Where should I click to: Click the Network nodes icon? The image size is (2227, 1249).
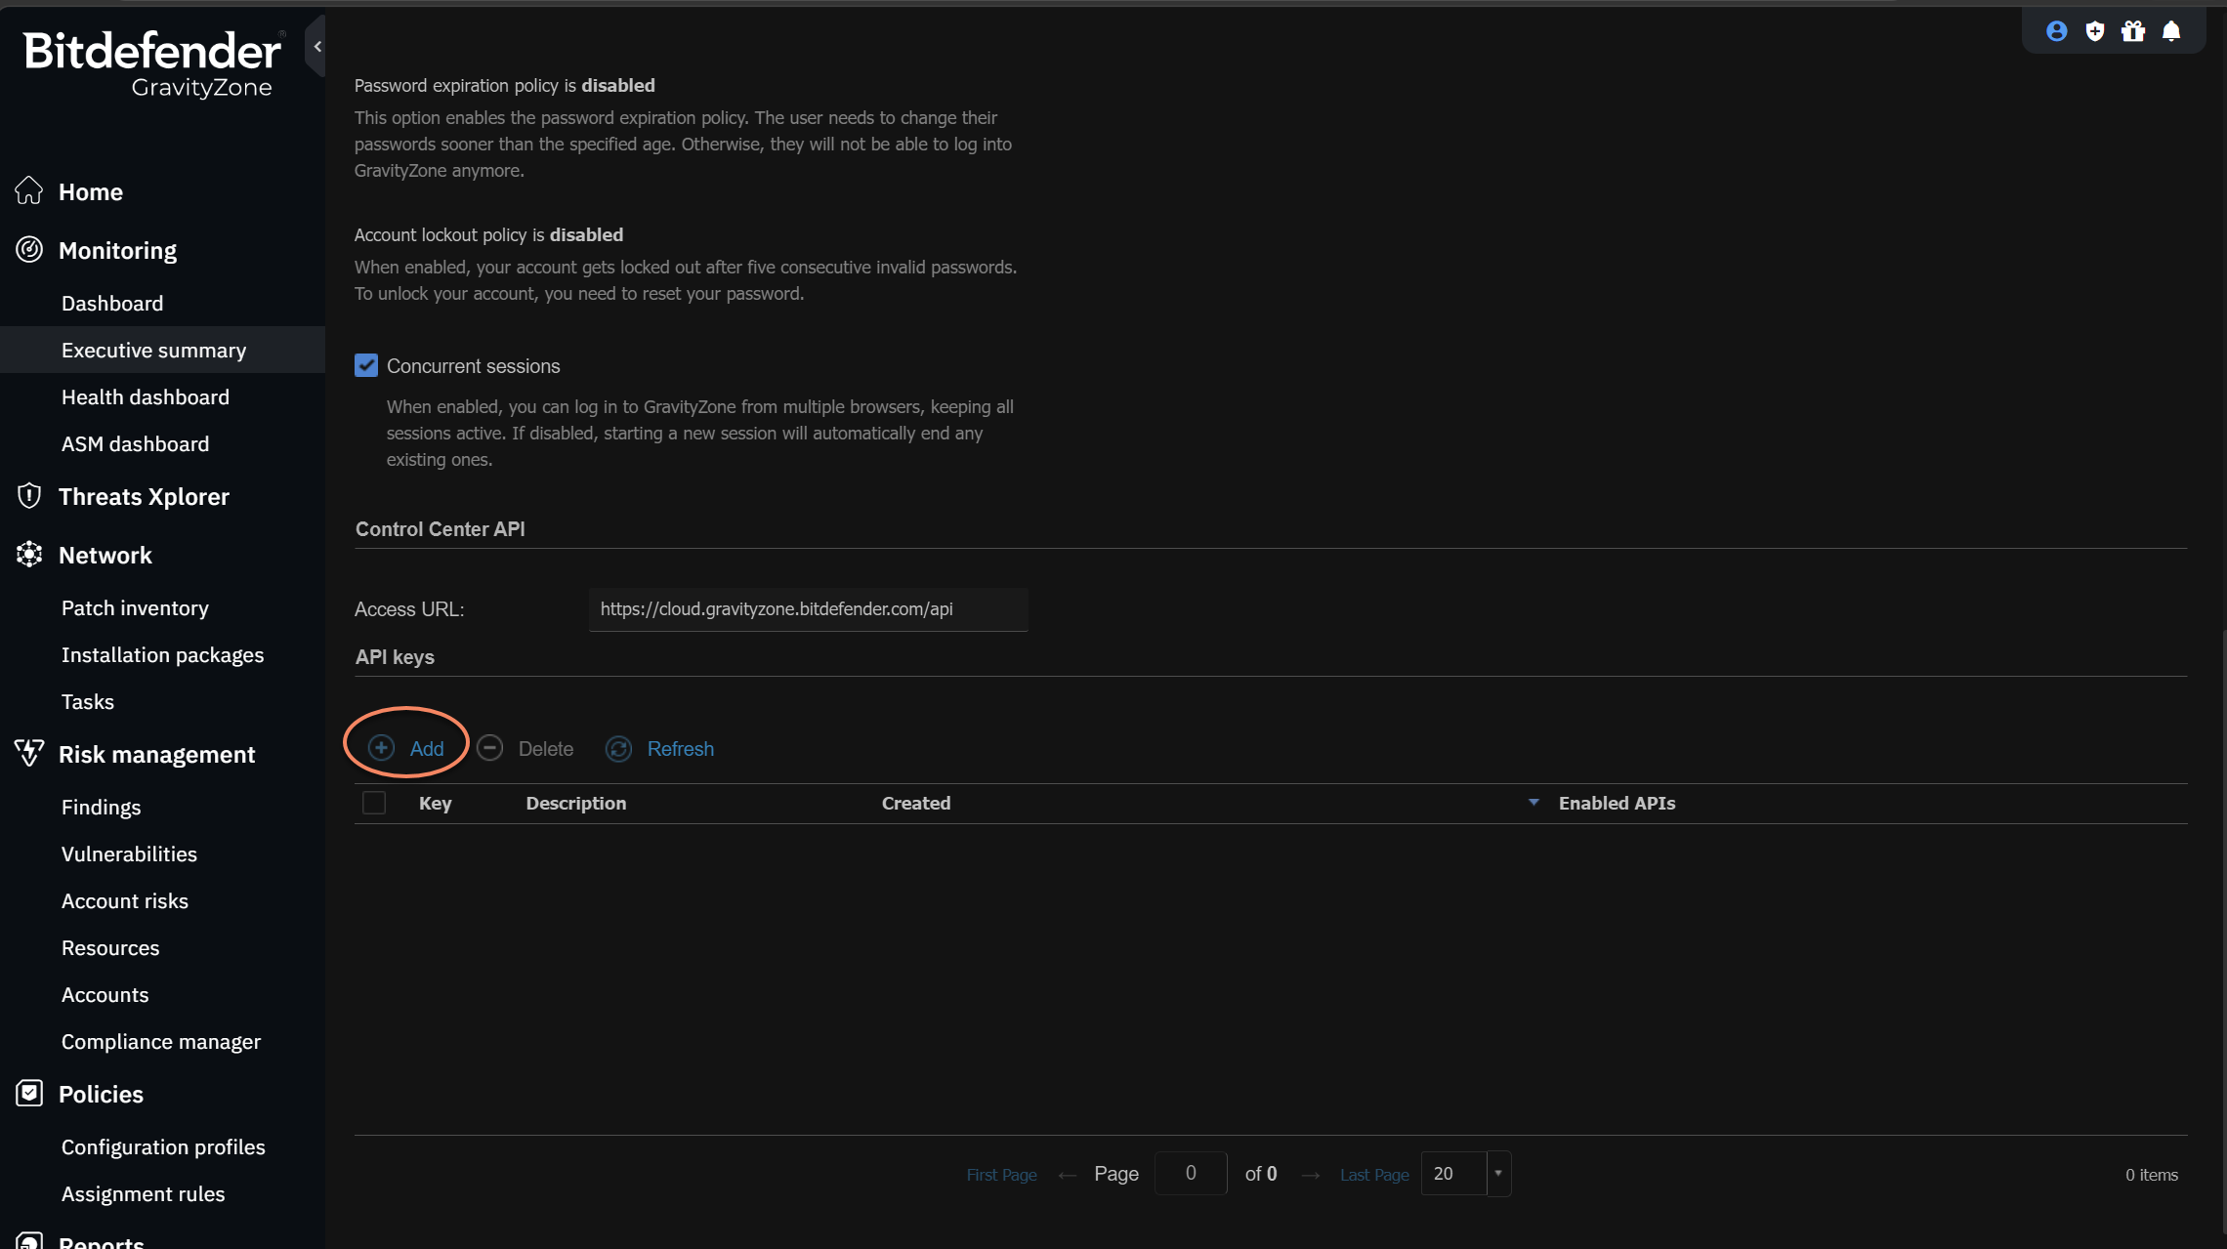tap(29, 555)
